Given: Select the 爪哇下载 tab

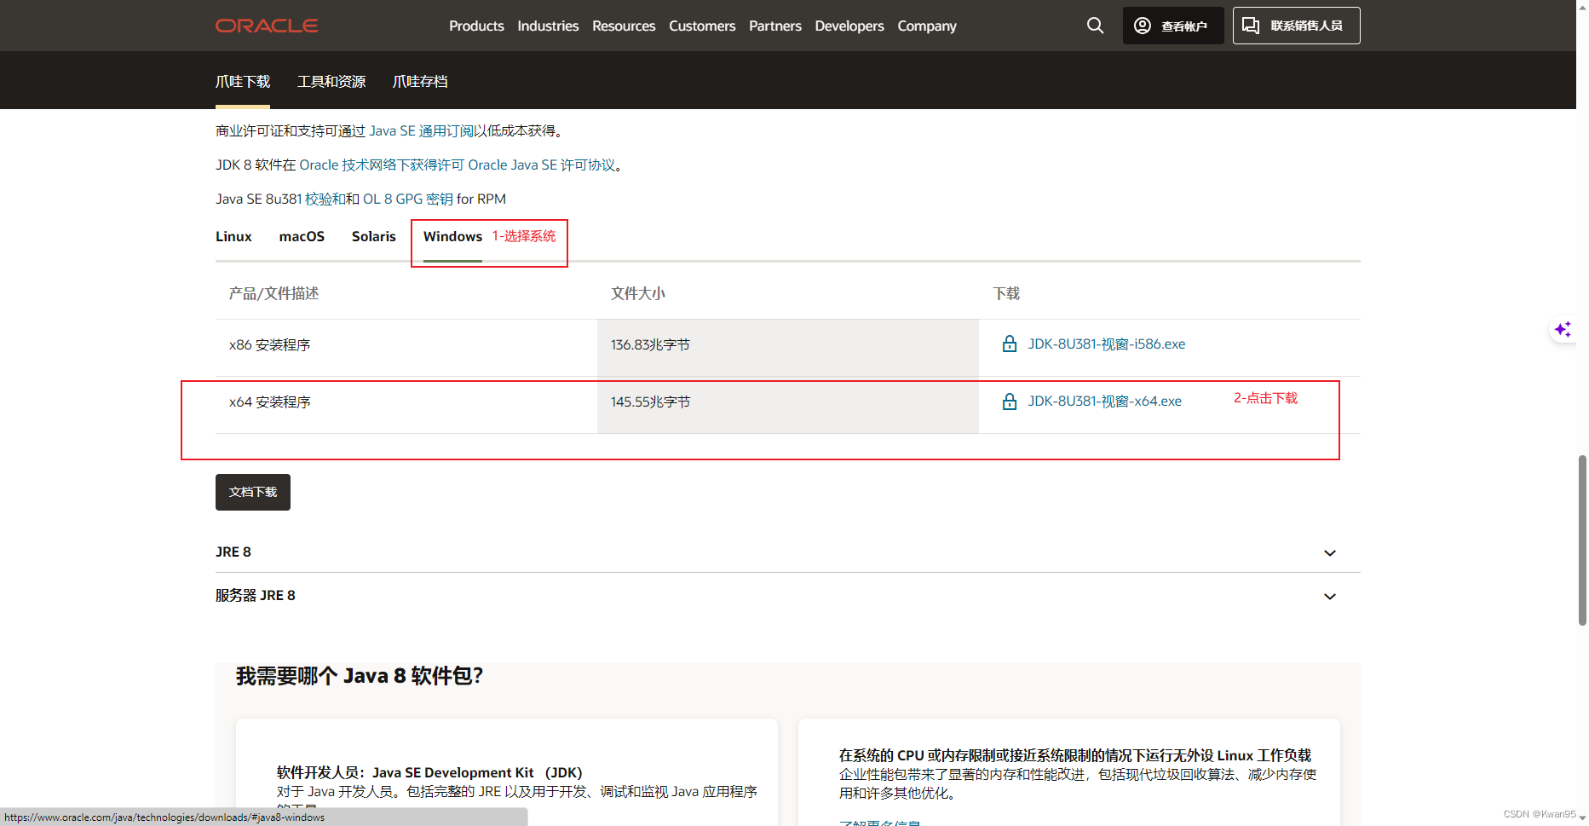Looking at the screenshot, I should point(243,81).
